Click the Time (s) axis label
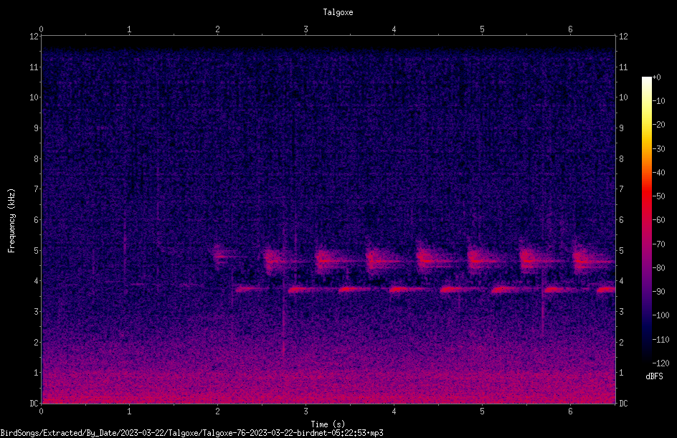The width and height of the screenshot is (677, 438). (x=328, y=424)
